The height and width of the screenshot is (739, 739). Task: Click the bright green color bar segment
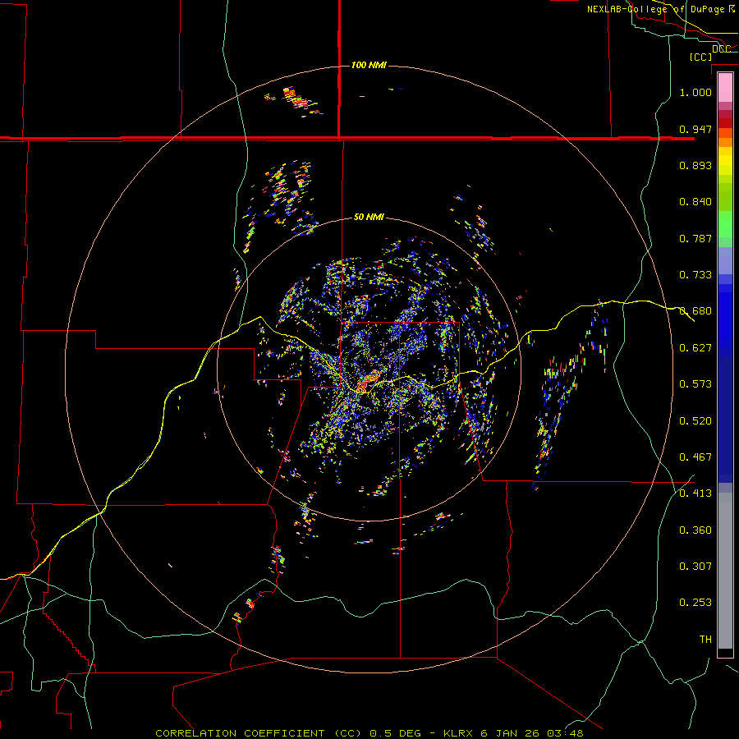click(x=725, y=224)
